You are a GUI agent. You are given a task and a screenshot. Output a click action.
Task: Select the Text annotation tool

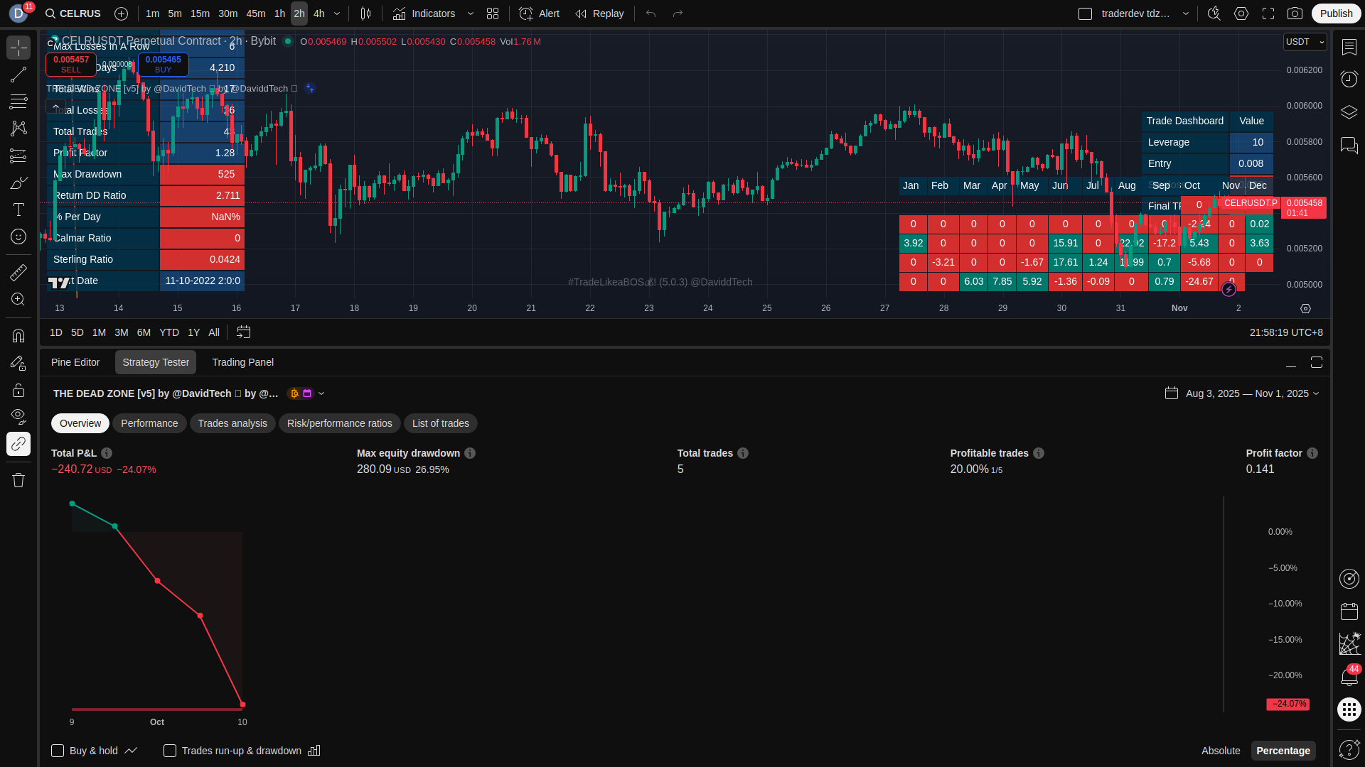[x=18, y=210]
